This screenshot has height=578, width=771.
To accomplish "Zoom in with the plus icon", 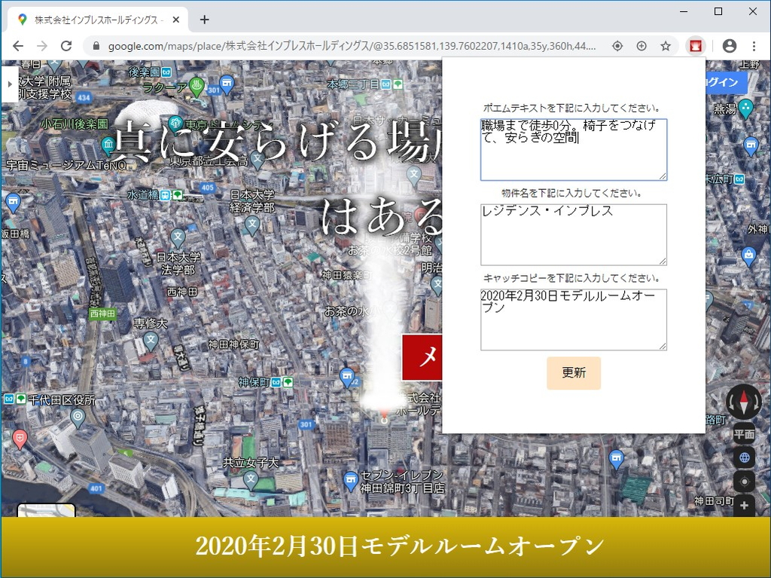I will tap(743, 505).
